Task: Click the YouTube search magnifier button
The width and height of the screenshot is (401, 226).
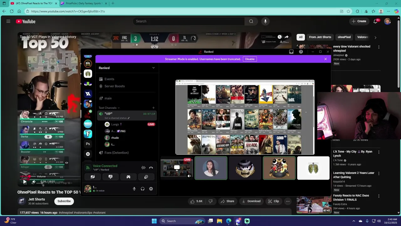Action: click(251, 21)
